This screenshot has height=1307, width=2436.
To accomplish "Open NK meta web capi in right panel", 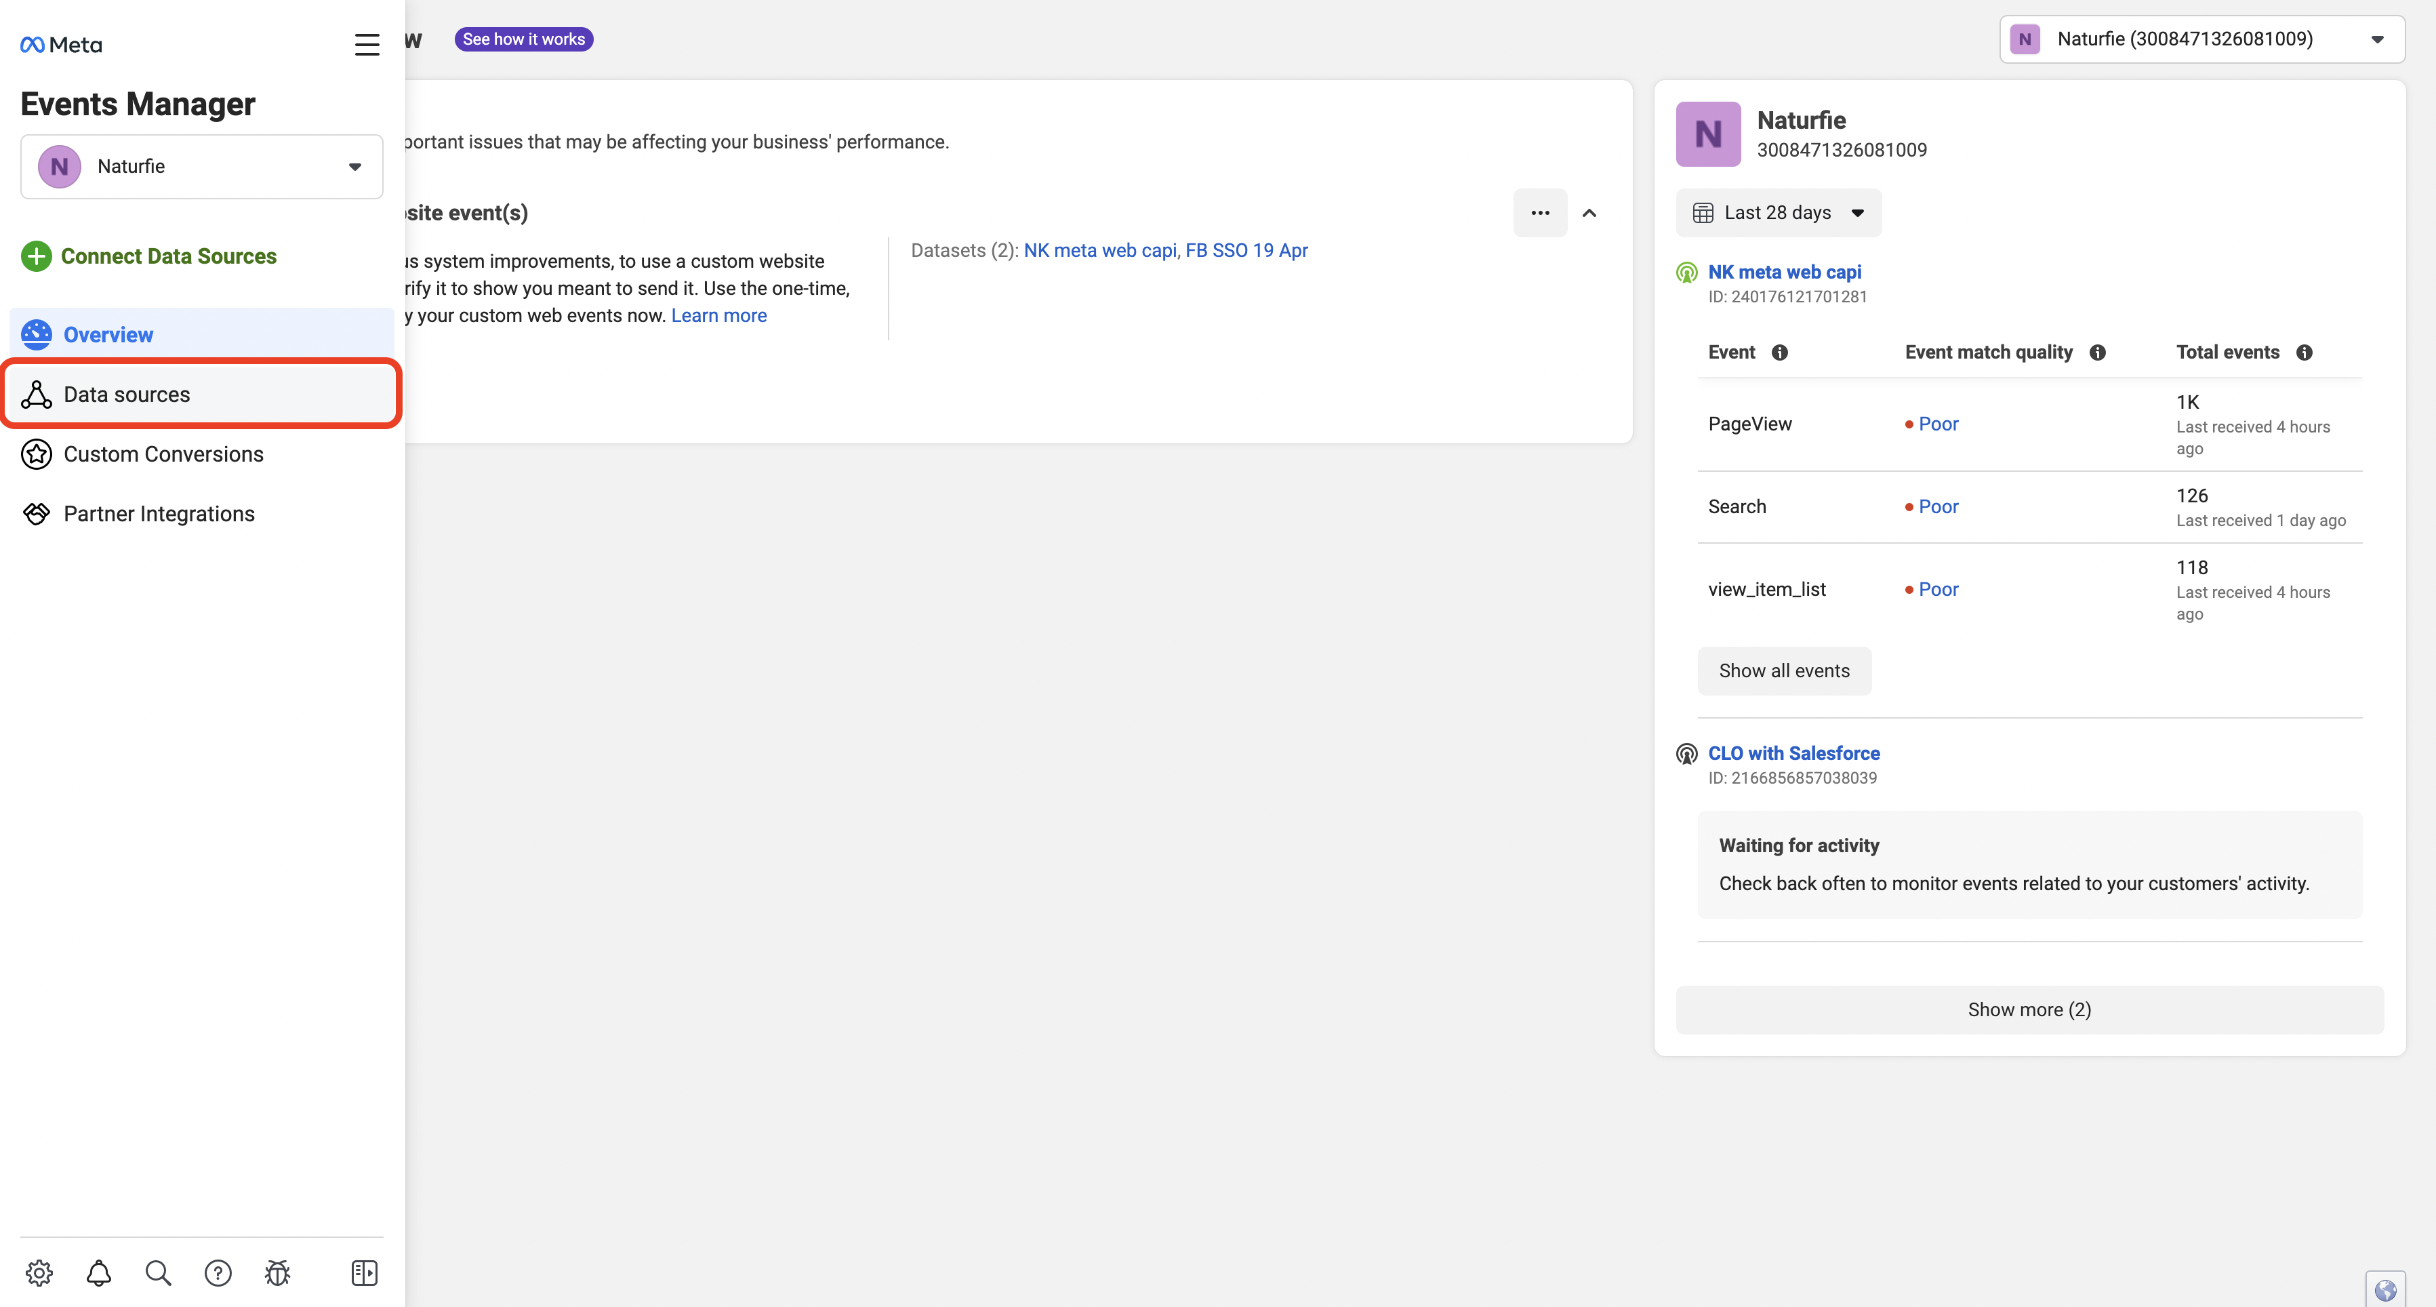I will [1785, 271].
